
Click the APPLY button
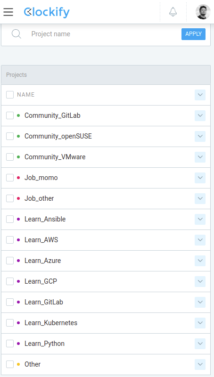point(193,34)
